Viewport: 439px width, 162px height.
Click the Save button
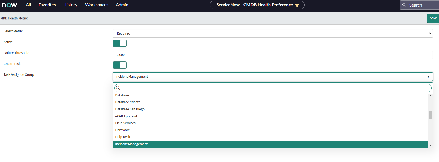coord(433,18)
